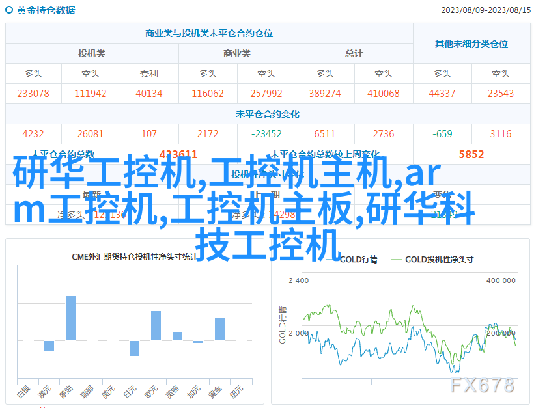Screen dimensions: 534x408
Task: Click the 投机类 column group header
Action: (92, 53)
